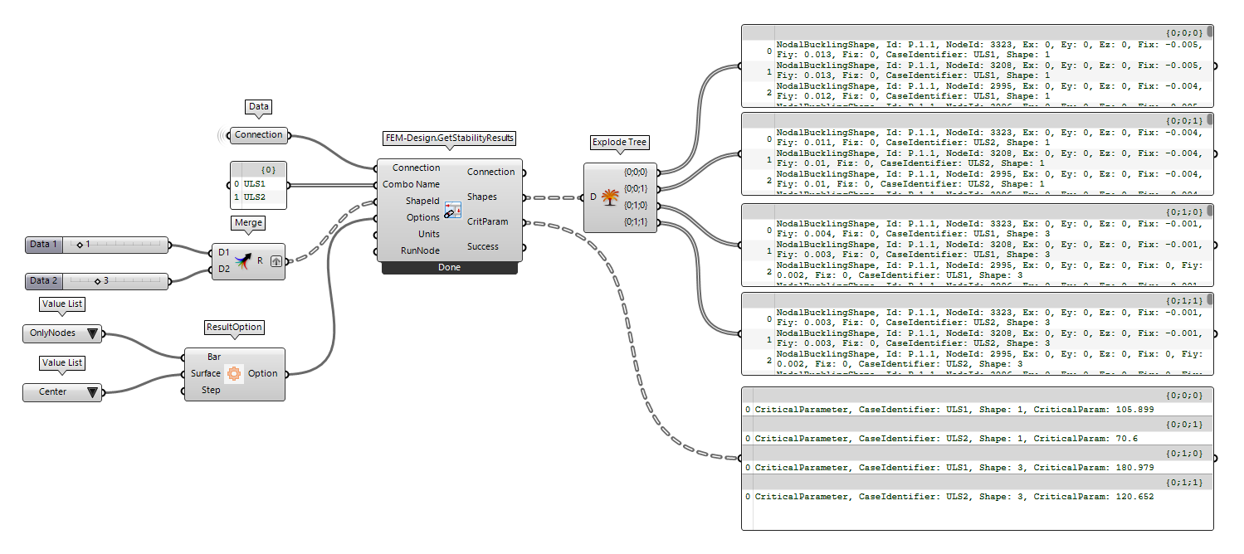Click the Done bar under GetStabilityResults

tap(449, 268)
